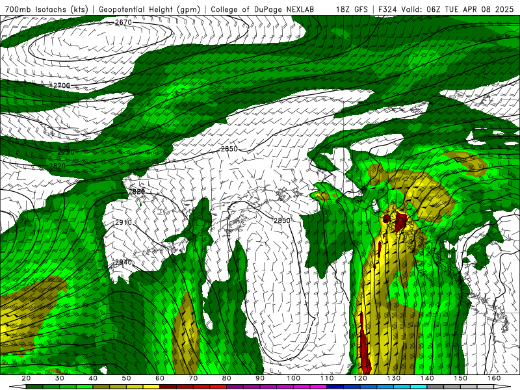
Task: Click the 2820 height contour label
Action: pos(57,166)
